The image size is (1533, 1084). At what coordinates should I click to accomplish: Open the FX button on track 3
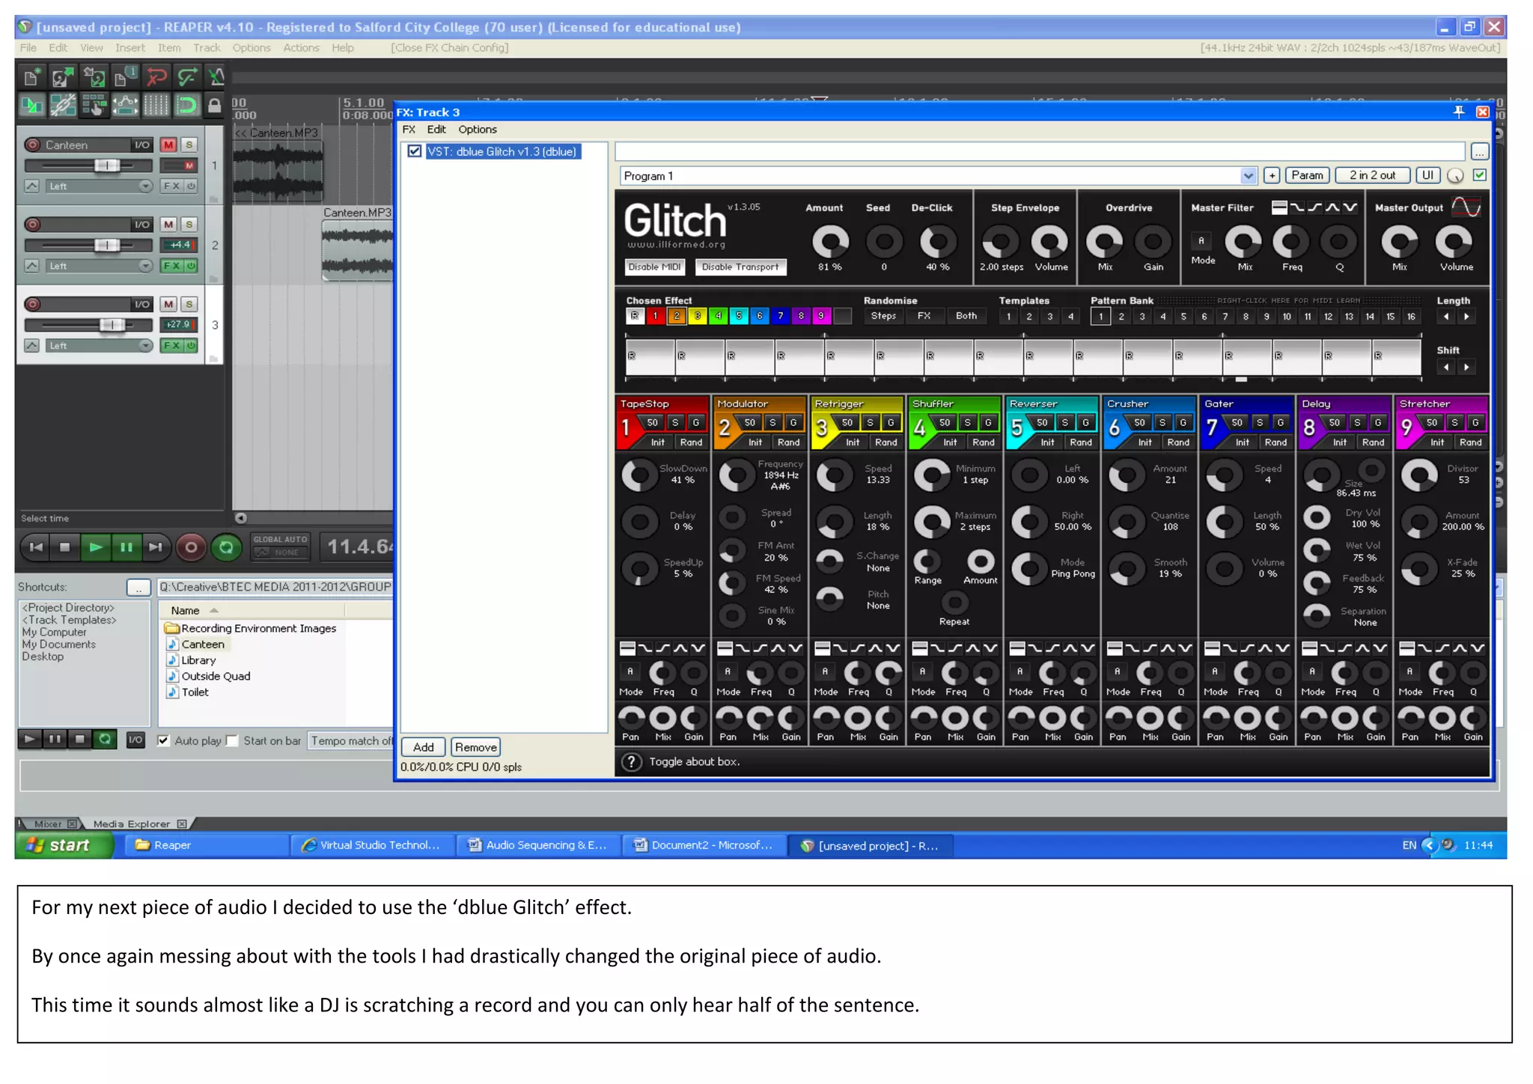click(172, 346)
